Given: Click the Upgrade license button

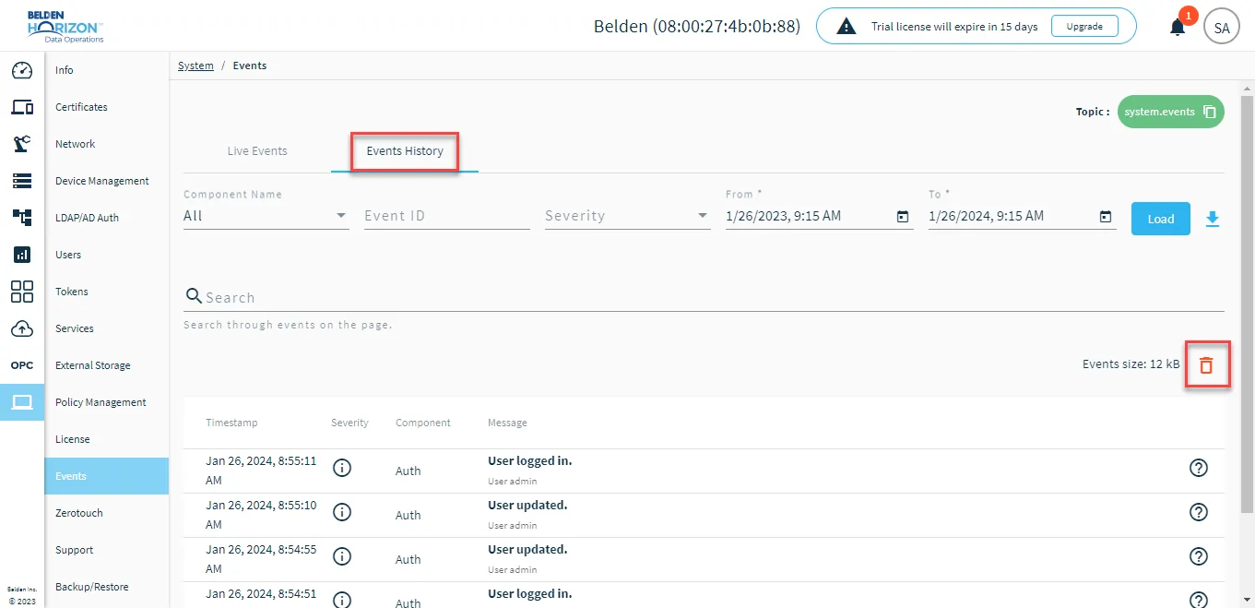Looking at the screenshot, I should click(1084, 27).
